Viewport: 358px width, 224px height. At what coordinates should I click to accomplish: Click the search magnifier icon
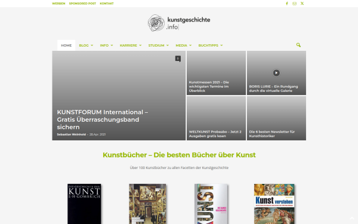[x=298, y=45]
